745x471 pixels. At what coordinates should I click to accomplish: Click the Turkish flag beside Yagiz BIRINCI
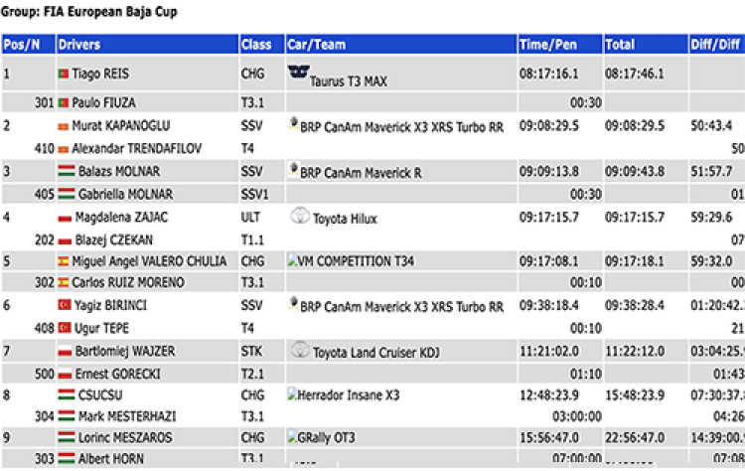(x=65, y=305)
